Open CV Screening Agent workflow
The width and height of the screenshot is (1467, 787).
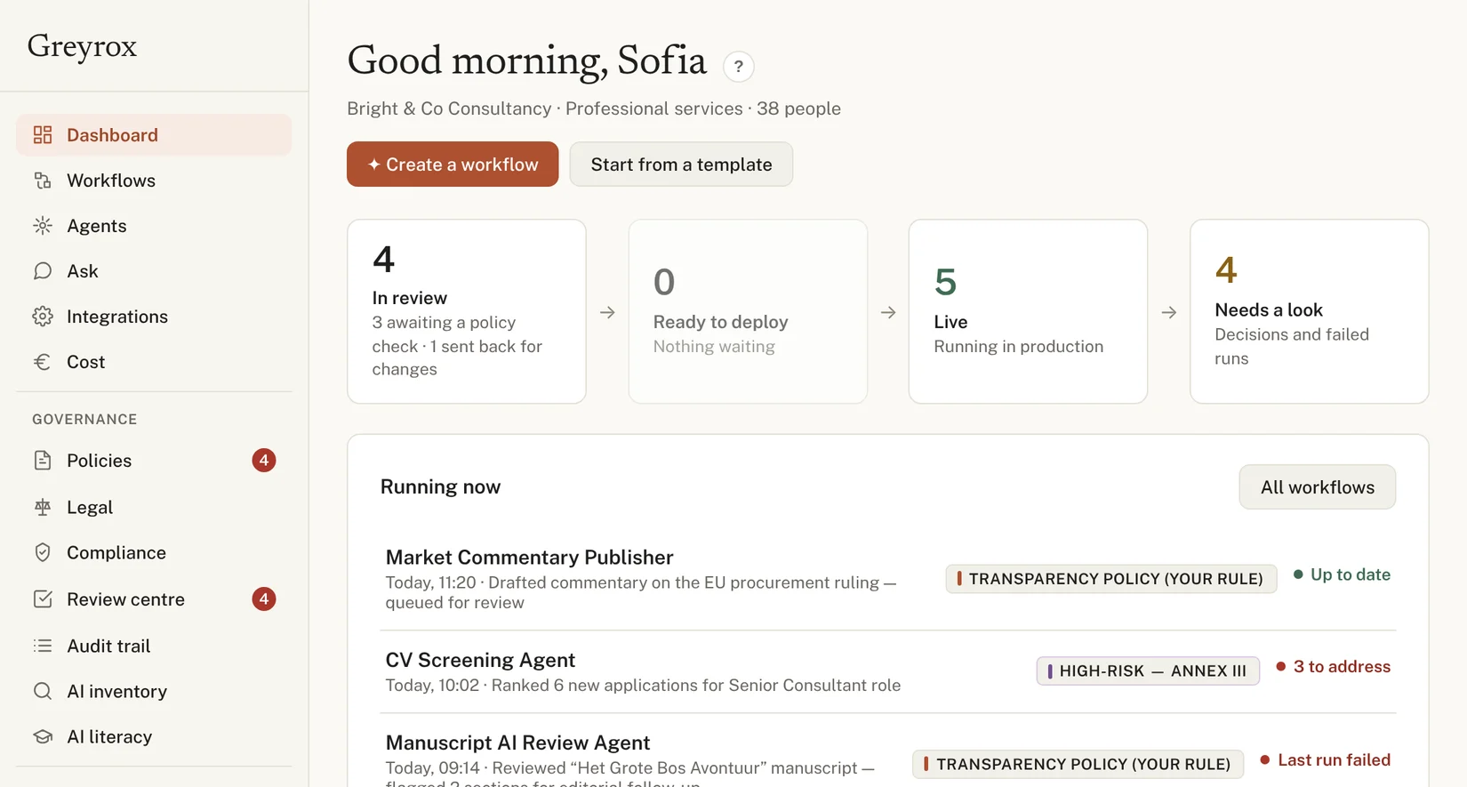[x=480, y=660]
